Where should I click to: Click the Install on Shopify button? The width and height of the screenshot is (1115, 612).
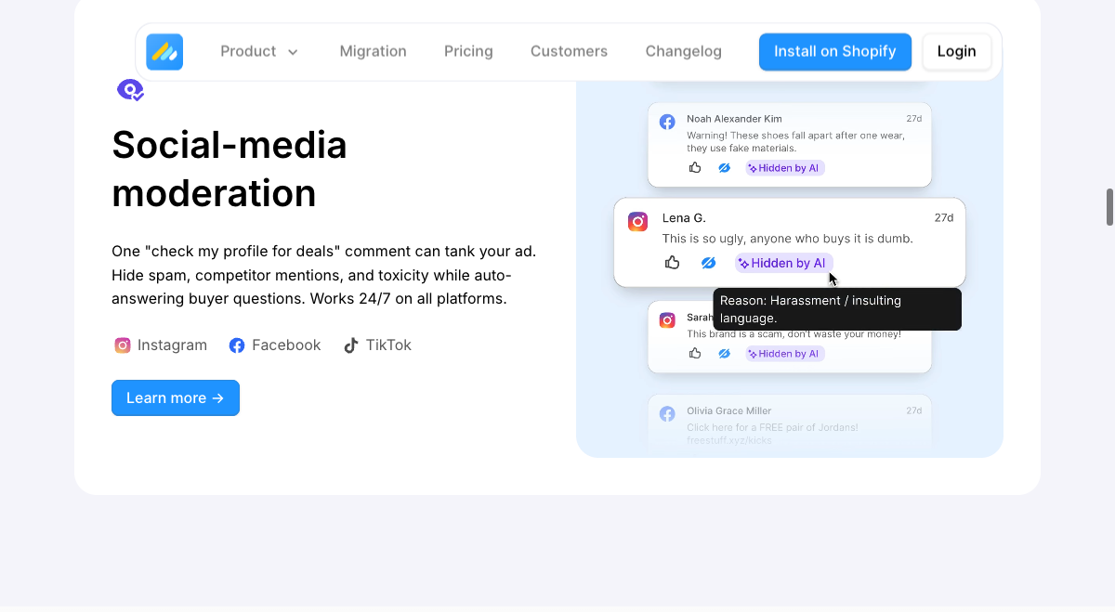coord(834,51)
